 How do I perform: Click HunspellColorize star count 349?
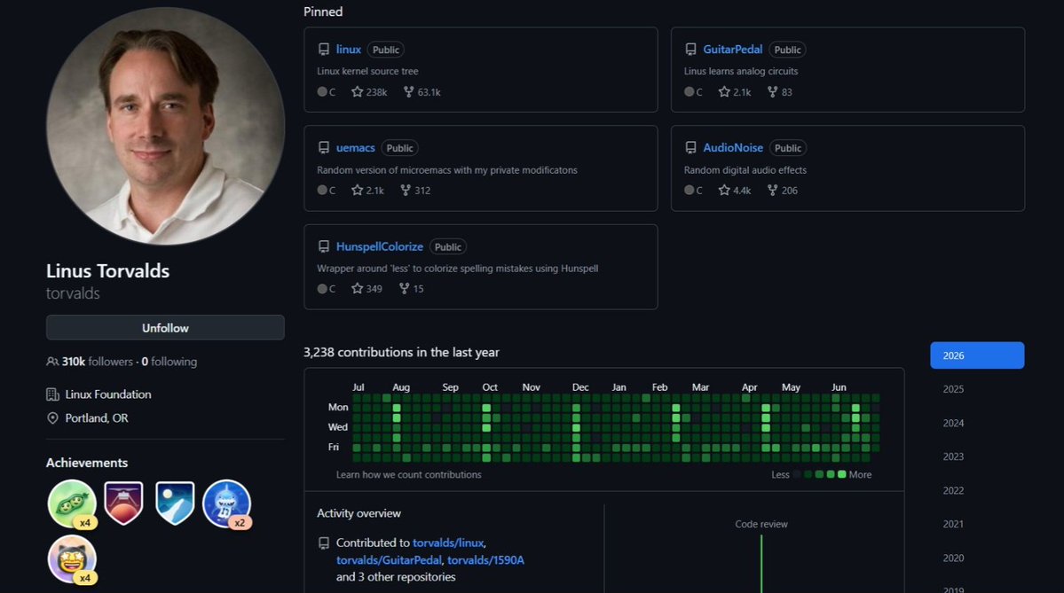pyautogui.click(x=366, y=289)
